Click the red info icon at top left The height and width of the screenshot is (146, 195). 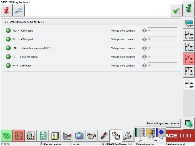(7, 10)
